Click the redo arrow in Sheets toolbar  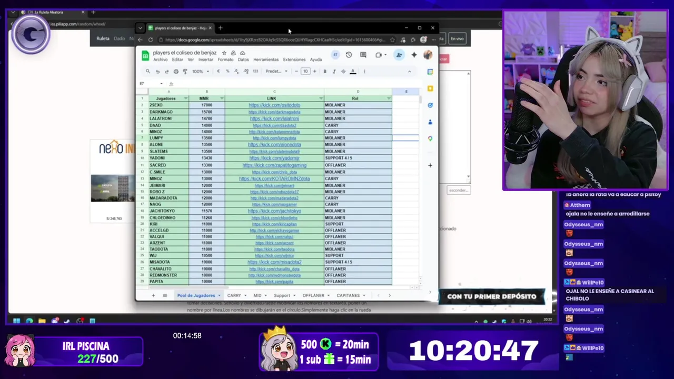click(x=166, y=72)
